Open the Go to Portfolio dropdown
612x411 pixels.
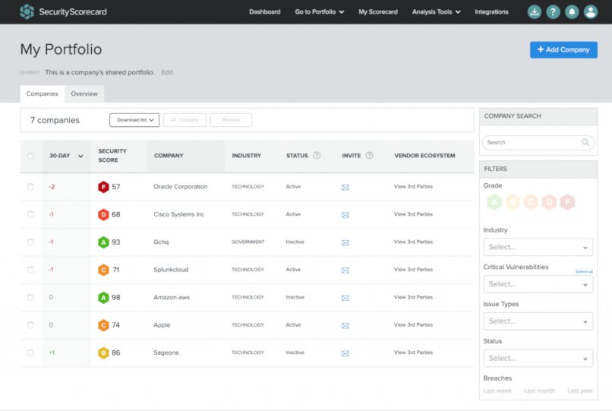[x=319, y=11]
